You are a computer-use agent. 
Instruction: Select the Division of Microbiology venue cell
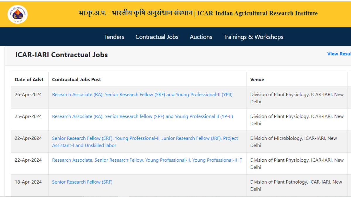coord(297,142)
